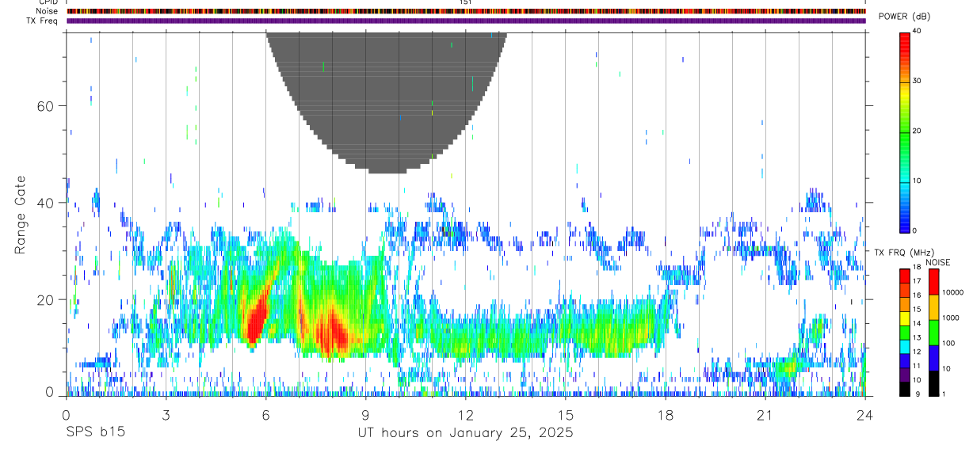Viewport: 973px width, 449px height.
Task: Click the '18' UT hour axis tick
Action: (x=666, y=415)
